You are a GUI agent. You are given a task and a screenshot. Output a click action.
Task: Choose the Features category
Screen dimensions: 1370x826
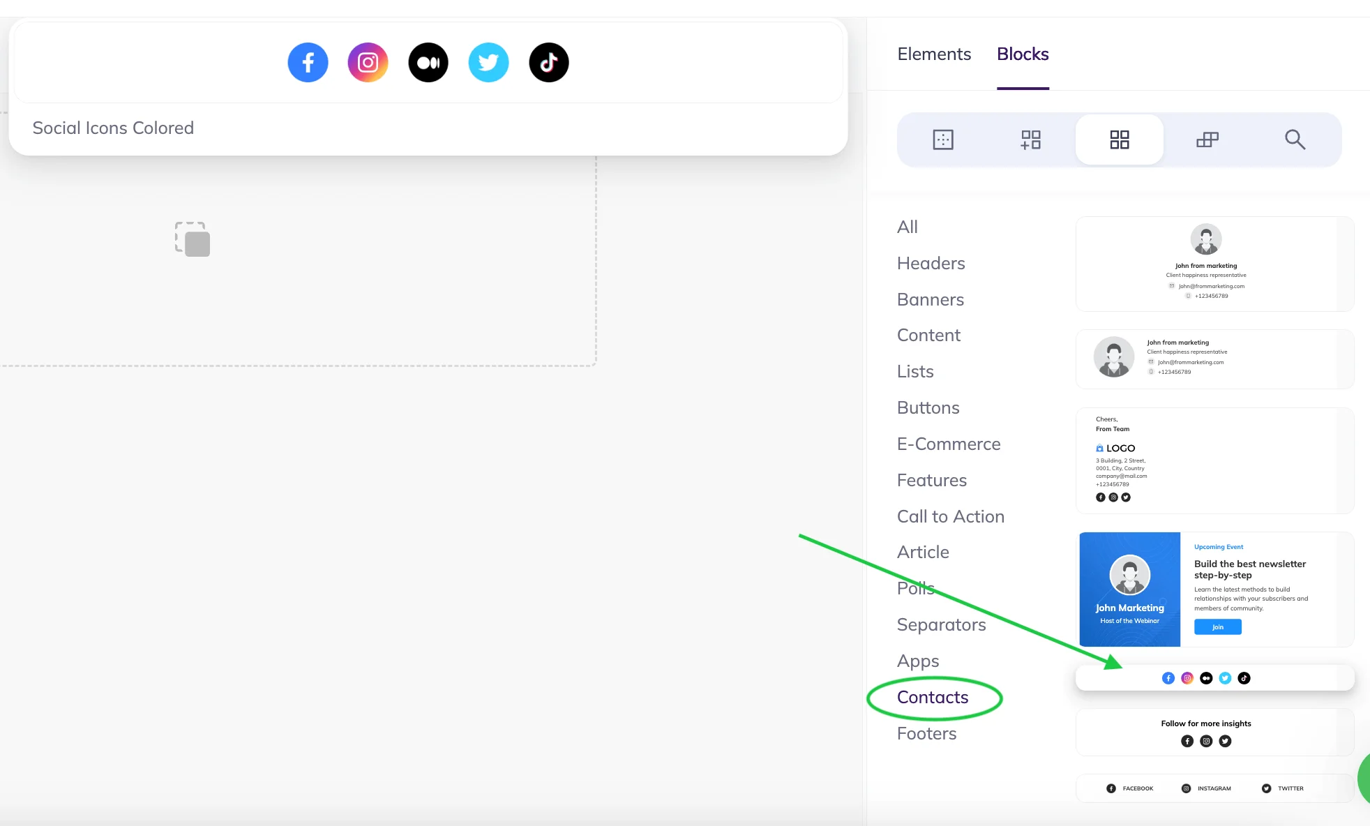(932, 480)
